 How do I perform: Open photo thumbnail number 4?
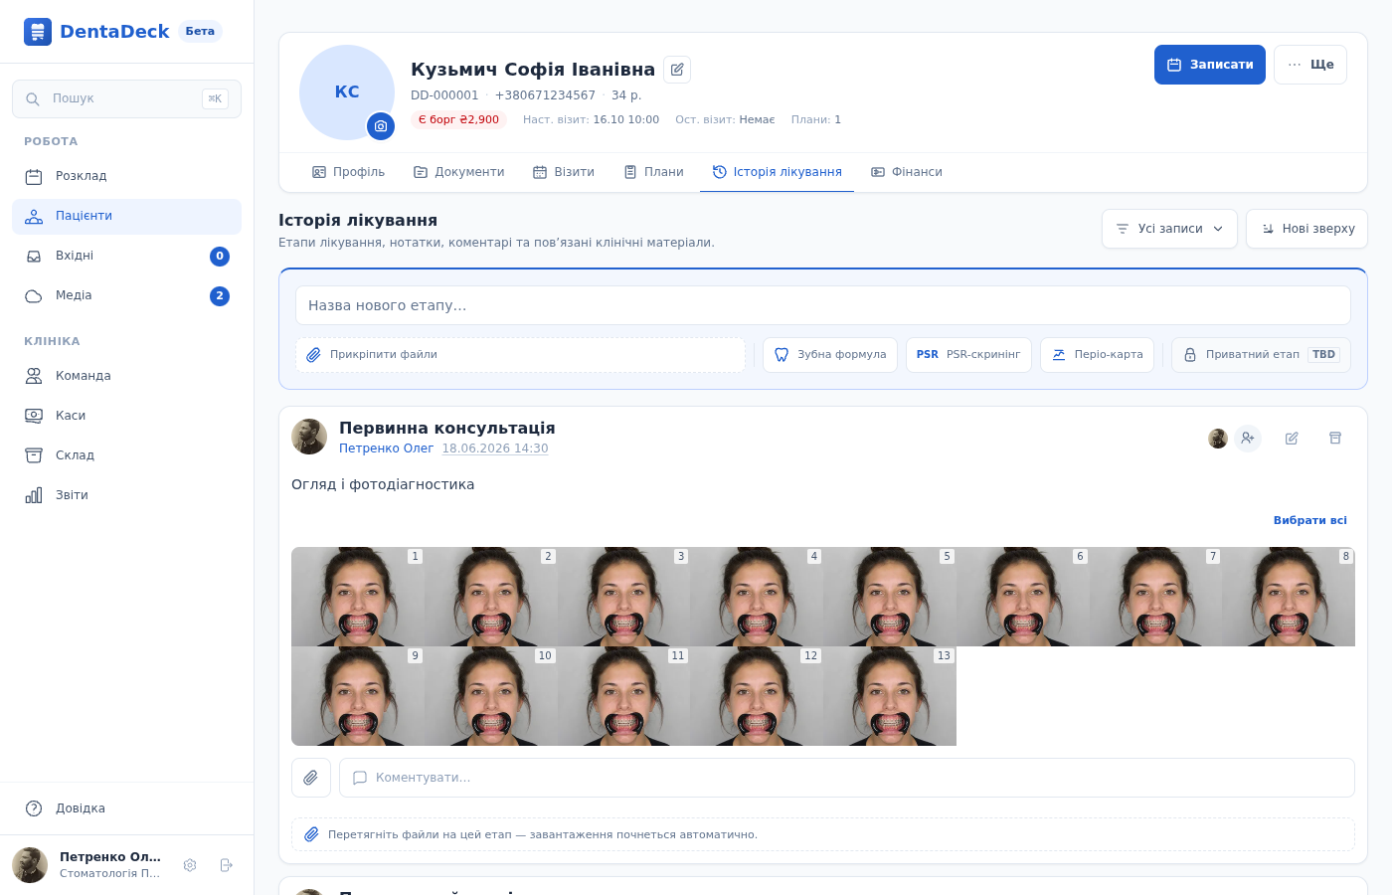(x=757, y=597)
